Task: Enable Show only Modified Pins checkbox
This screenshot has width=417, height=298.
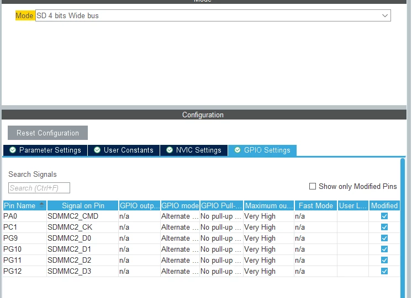Action: coord(313,186)
